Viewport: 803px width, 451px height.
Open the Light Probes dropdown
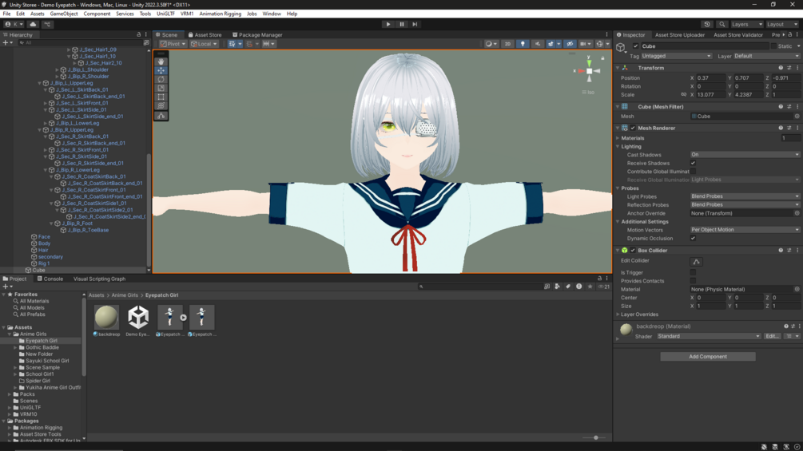click(x=745, y=196)
